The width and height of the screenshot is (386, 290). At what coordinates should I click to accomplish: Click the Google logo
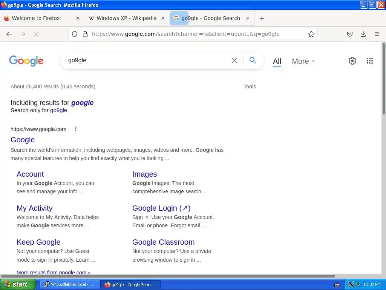26,61
